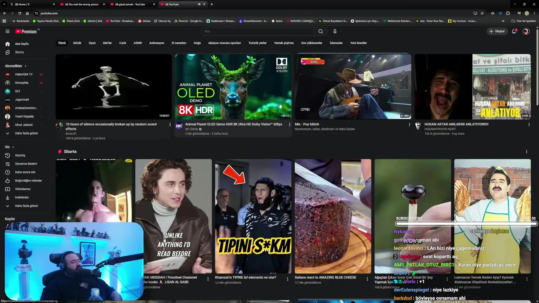Open options for HUSAM AKTAR ANILARINI video
This screenshot has height=303, width=539.
click(x=529, y=125)
